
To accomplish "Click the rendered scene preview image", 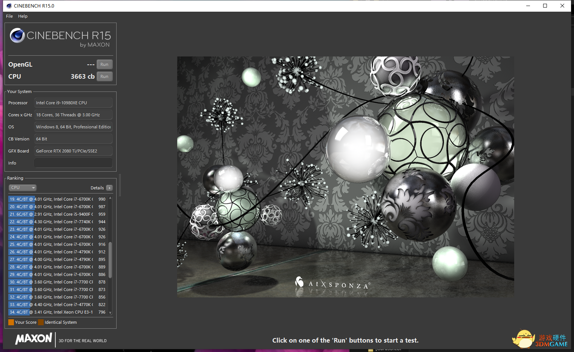I will click(345, 177).
